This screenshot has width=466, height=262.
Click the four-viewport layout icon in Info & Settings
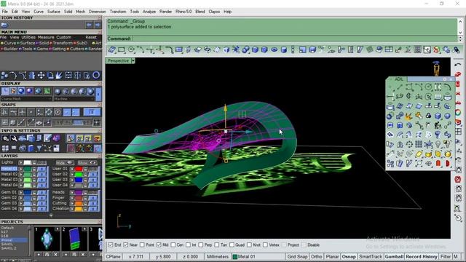pyautogui.click(x=5, y=148)
